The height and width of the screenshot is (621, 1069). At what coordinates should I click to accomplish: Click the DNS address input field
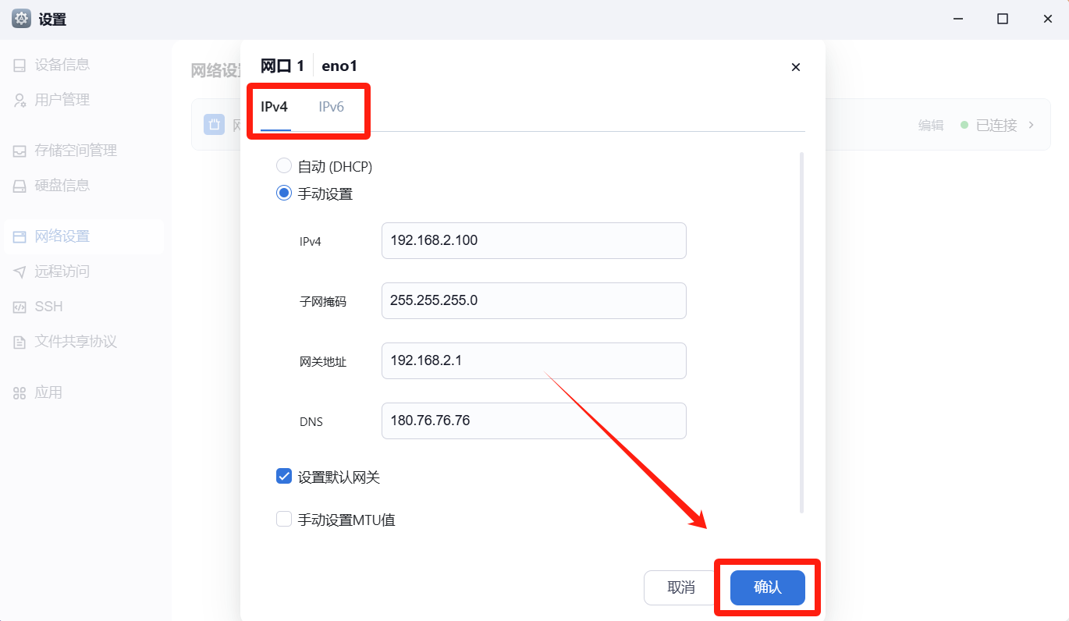[534, 421]
